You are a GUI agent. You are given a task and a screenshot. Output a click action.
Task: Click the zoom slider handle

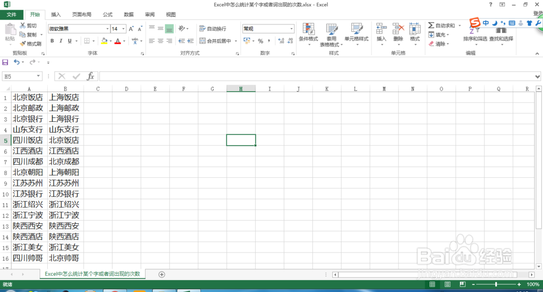(496, 284)
